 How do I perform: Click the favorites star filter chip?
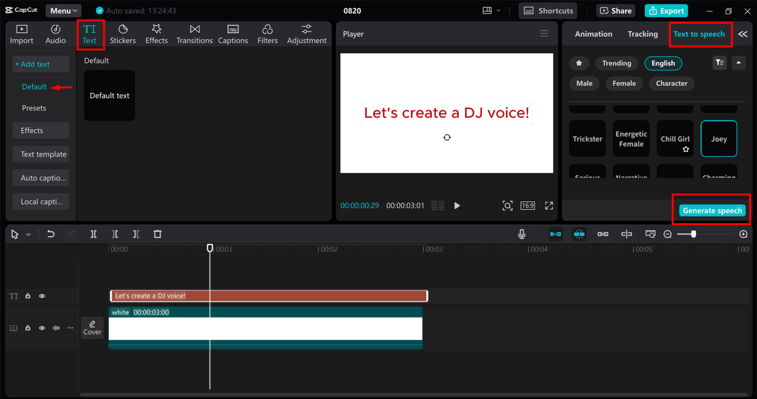(x=579, y=63)
